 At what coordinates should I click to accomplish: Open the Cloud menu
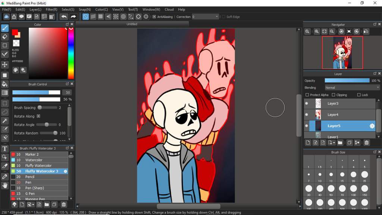point(169,9)
